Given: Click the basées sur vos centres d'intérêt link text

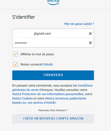Looking at the screenshot, I should coord(34,103).
